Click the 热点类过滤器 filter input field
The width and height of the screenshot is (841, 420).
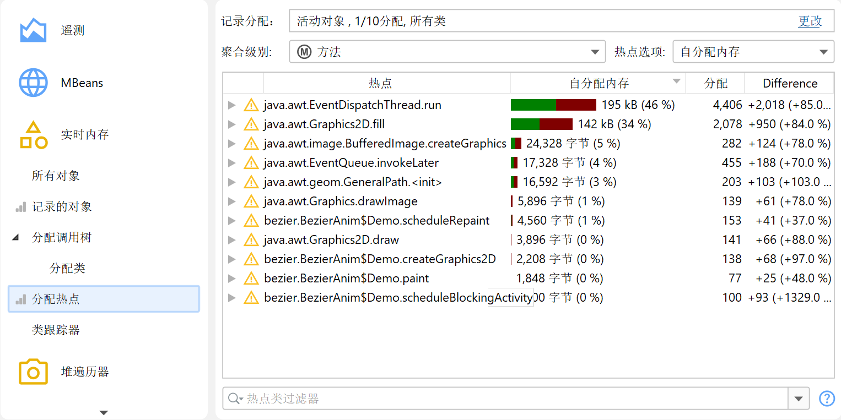tap(513, 399)
